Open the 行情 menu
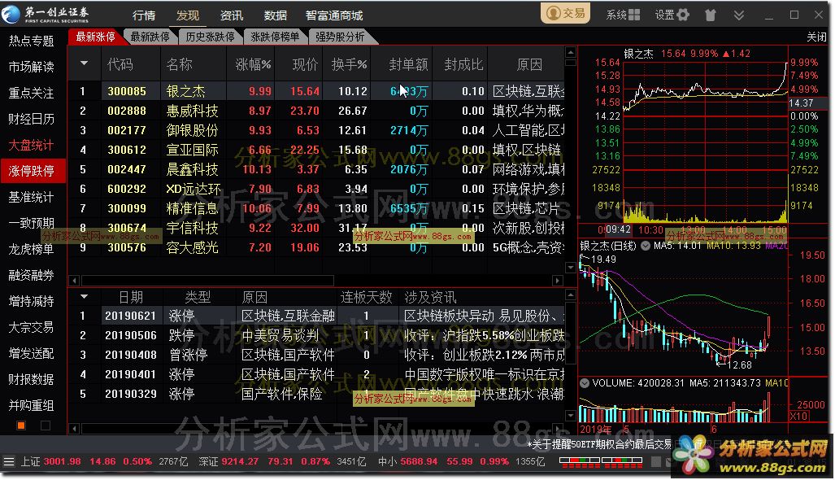The width and height of the screenshot is (835, 480). pyautogui.click(x=144, y=15)
